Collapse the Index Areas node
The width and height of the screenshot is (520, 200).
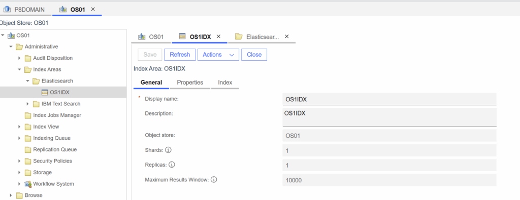click(19, 69)
